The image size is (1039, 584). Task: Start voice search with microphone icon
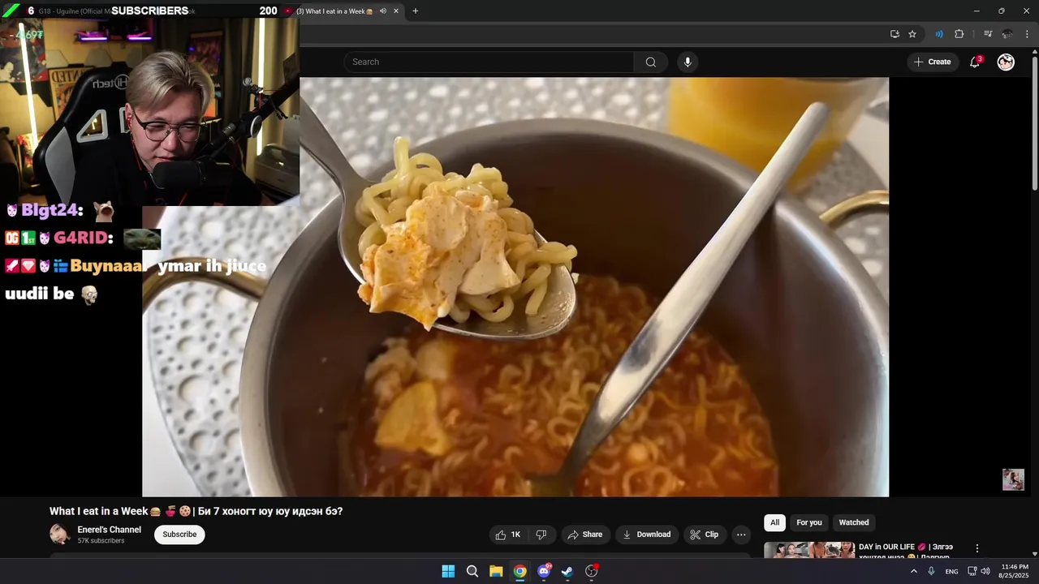[x=688, y=62]
